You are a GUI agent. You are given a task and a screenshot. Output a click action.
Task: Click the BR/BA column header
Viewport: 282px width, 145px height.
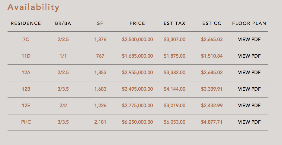[63, 23]
